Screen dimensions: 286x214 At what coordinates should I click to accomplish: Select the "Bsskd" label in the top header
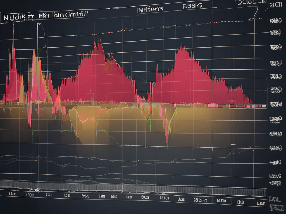(x=193, y=6)
